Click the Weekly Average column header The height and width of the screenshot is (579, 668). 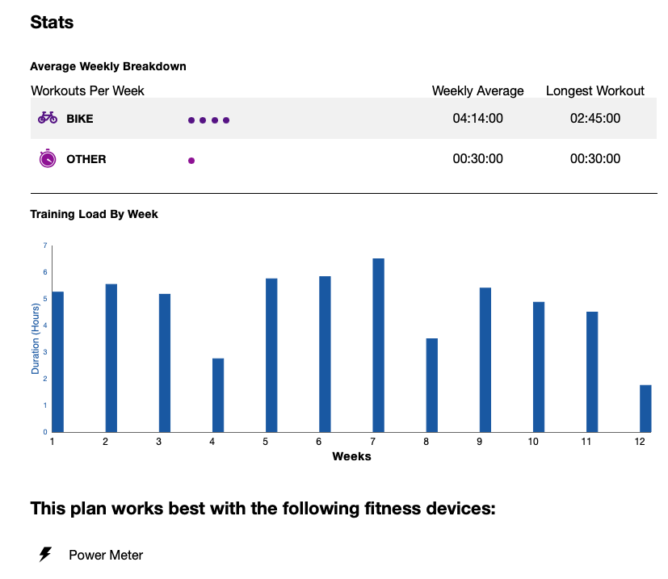point(477,90)
